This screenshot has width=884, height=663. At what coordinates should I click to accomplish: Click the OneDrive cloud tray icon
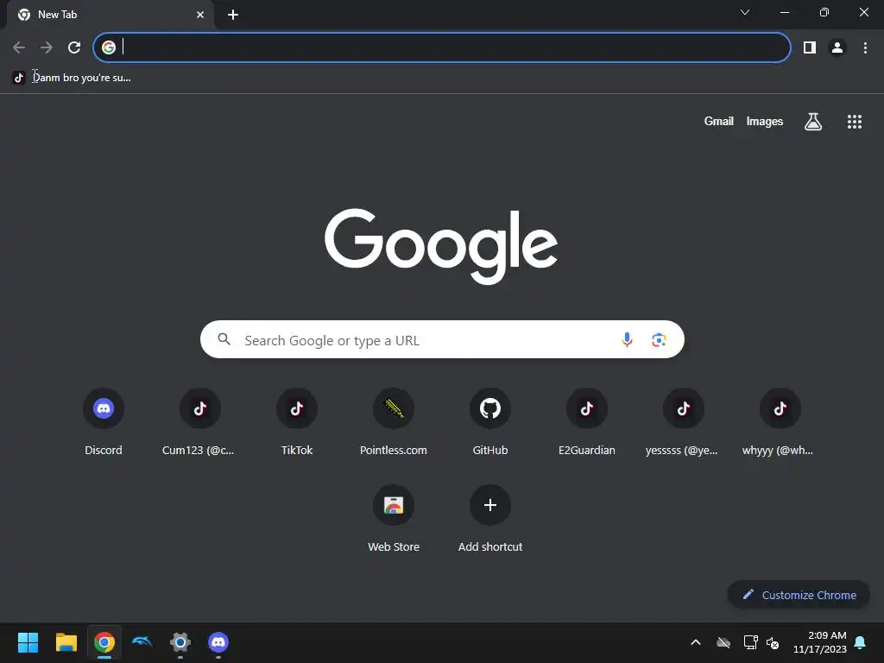tap(723, 642)
